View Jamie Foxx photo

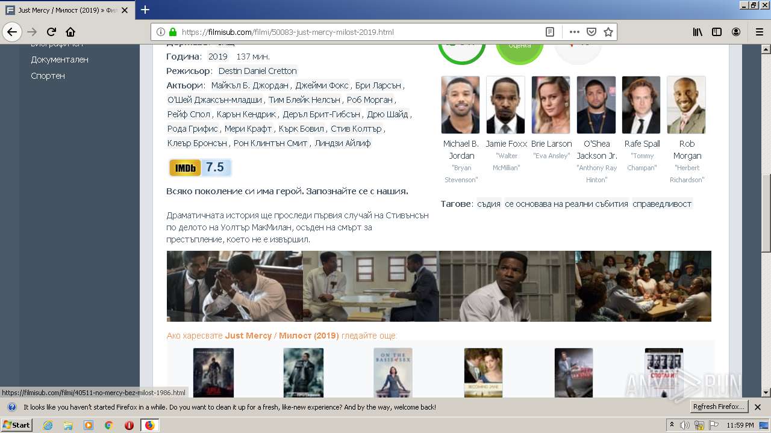506,105
